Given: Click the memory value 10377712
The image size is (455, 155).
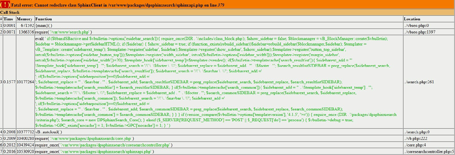Looking at the screenshot, I should (x=25, y=132).
